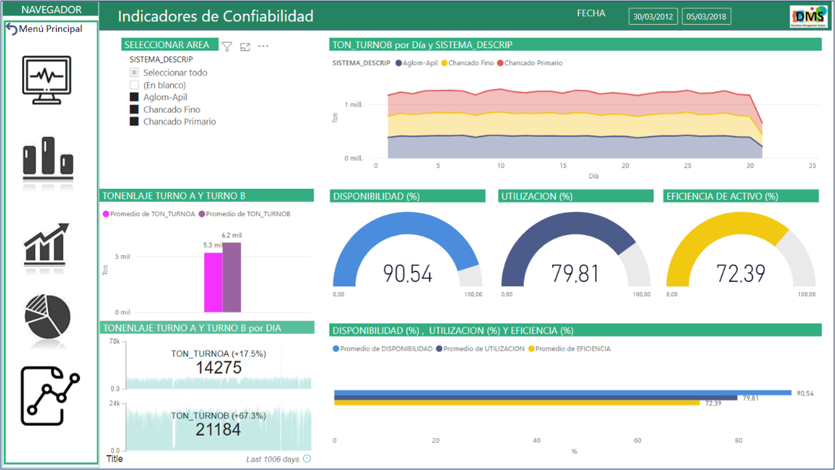Click the EFICIENCIA DE ACTIVO gauge value 72,39

(741, 273)
